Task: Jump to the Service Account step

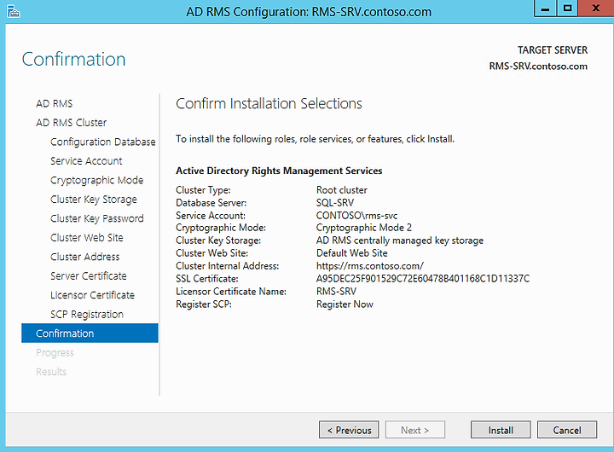Action: click(86, 161)
